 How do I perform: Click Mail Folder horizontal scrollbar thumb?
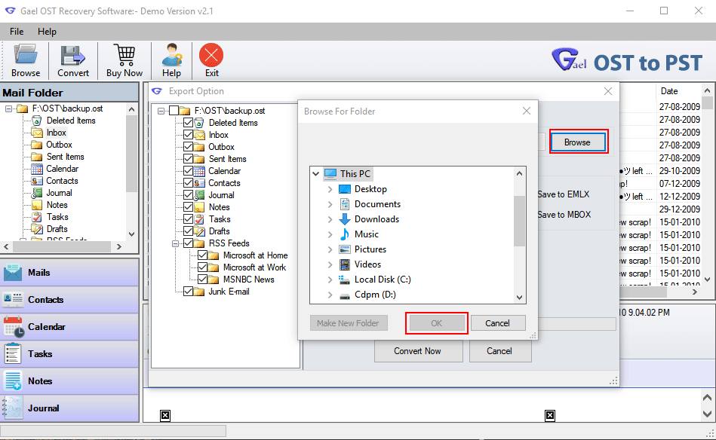tap(62, 246)
